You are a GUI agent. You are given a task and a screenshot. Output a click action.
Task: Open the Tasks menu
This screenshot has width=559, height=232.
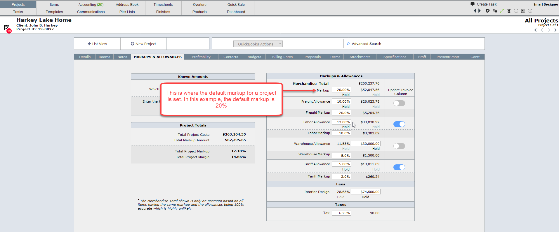click(18, 12)
